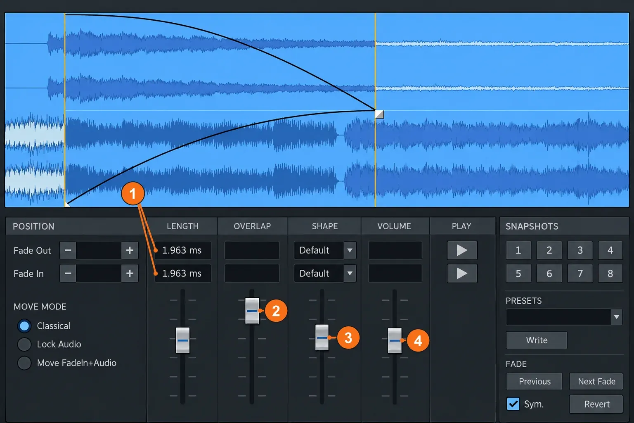Click the Fade In volume field
The height and width of the screenshot is (423, 634).
[x=395, y=273]
